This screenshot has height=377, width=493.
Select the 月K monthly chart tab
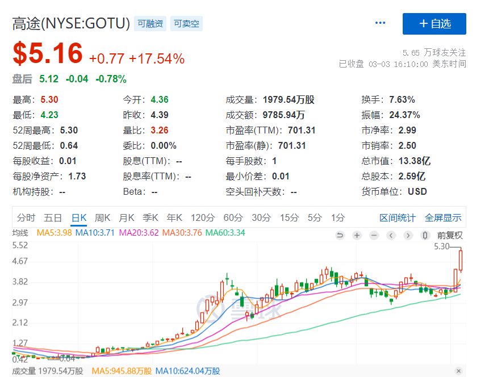point(126,217)
